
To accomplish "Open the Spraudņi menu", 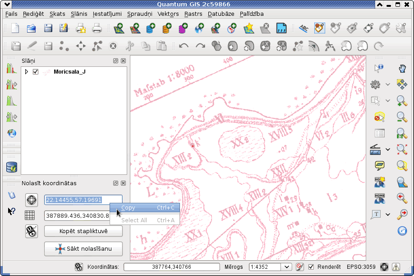I will [140, 14].
